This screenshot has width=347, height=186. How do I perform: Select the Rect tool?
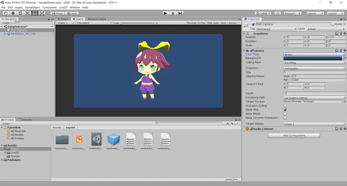(x=35, y=13)
